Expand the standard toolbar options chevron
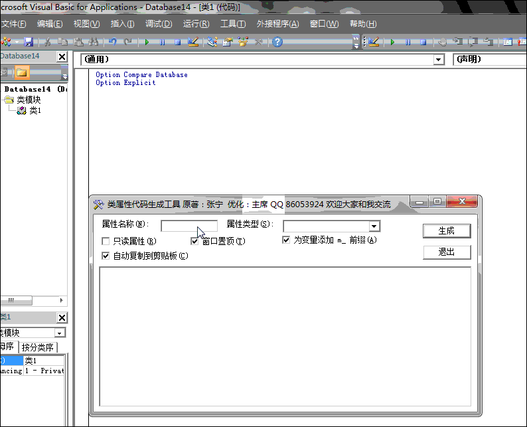The width and height of the screenshot is (527, 427). [356, 42]
